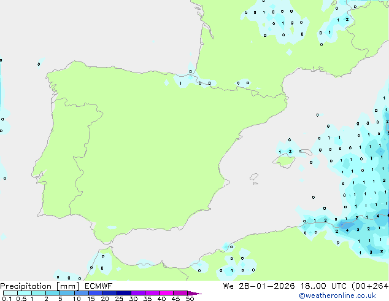Click the 'ECMWF' model label

pos(99,286)
